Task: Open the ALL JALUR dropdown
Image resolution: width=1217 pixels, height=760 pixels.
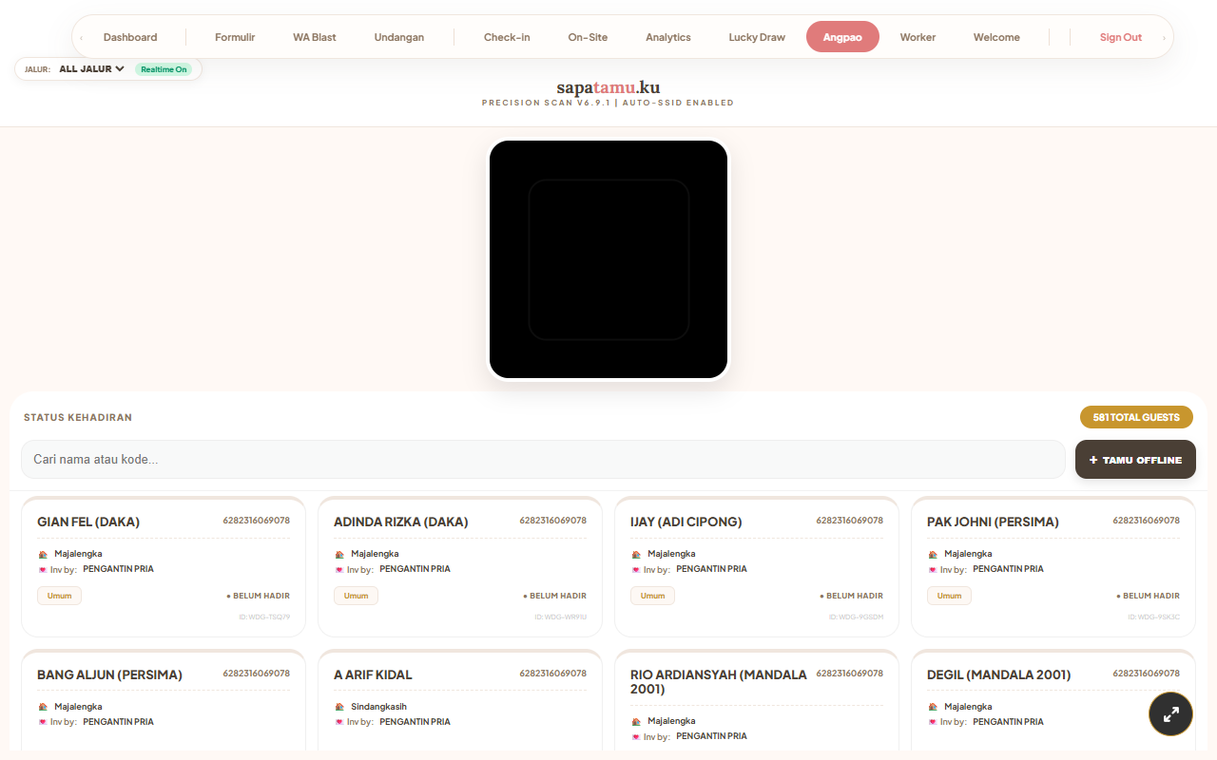Action: 92,69
